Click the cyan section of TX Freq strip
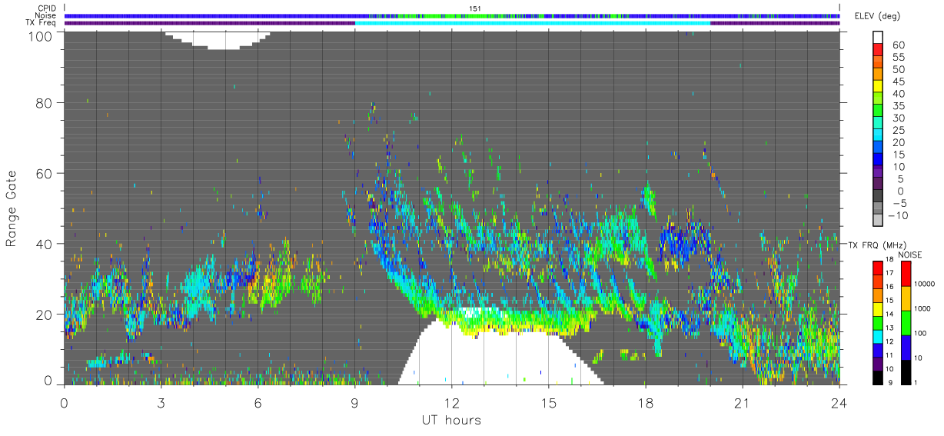The height and width of the screenshot is (436, 944). [532, 23]
